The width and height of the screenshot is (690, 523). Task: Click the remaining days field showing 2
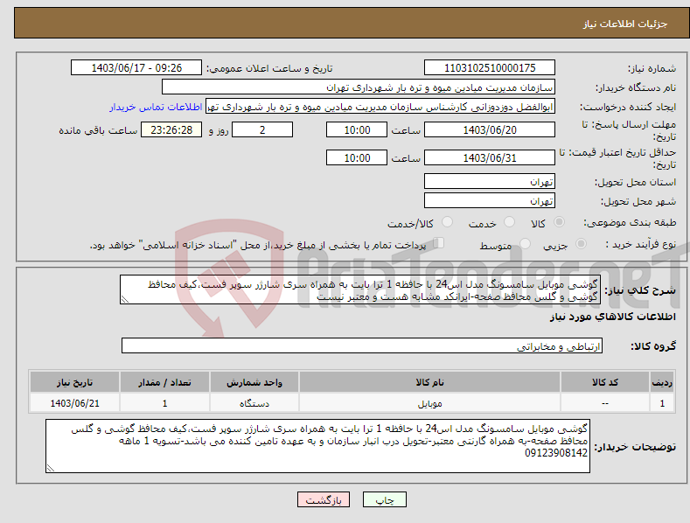click(x=262, y=129)
